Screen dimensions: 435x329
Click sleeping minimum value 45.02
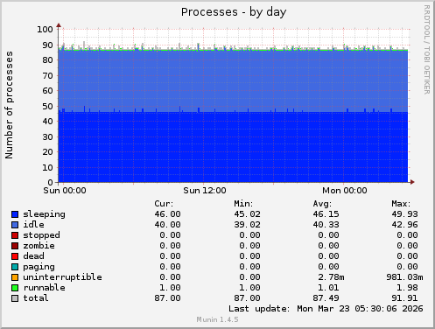(248, 214)
